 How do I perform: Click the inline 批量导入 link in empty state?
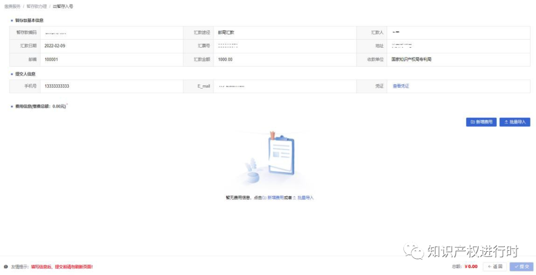point(305,198)
